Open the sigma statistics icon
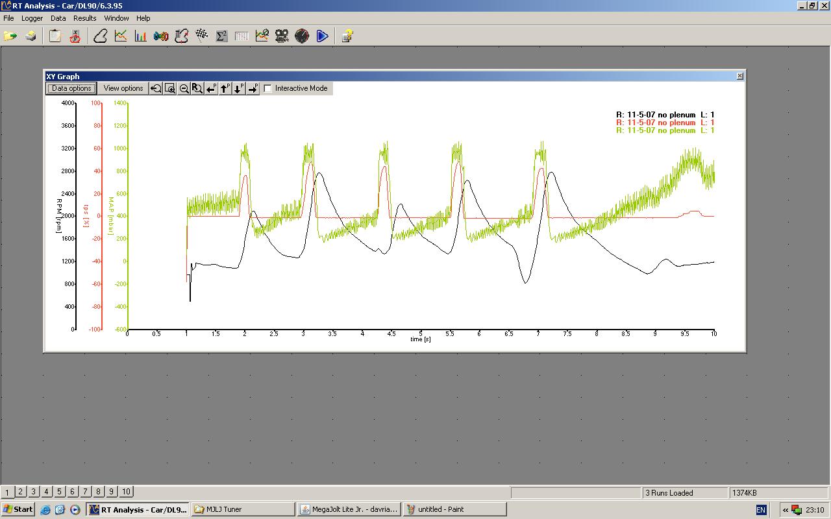This screenshot has height=519, width=831. pyautogui.click(x=221, y=36)
